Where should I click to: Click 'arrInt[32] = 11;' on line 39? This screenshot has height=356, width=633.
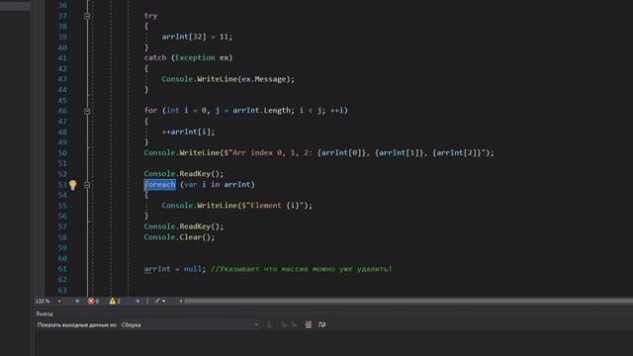[197, 37]
